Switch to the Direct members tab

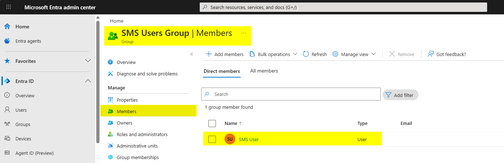pyautogui.click(x=222, y=71)
